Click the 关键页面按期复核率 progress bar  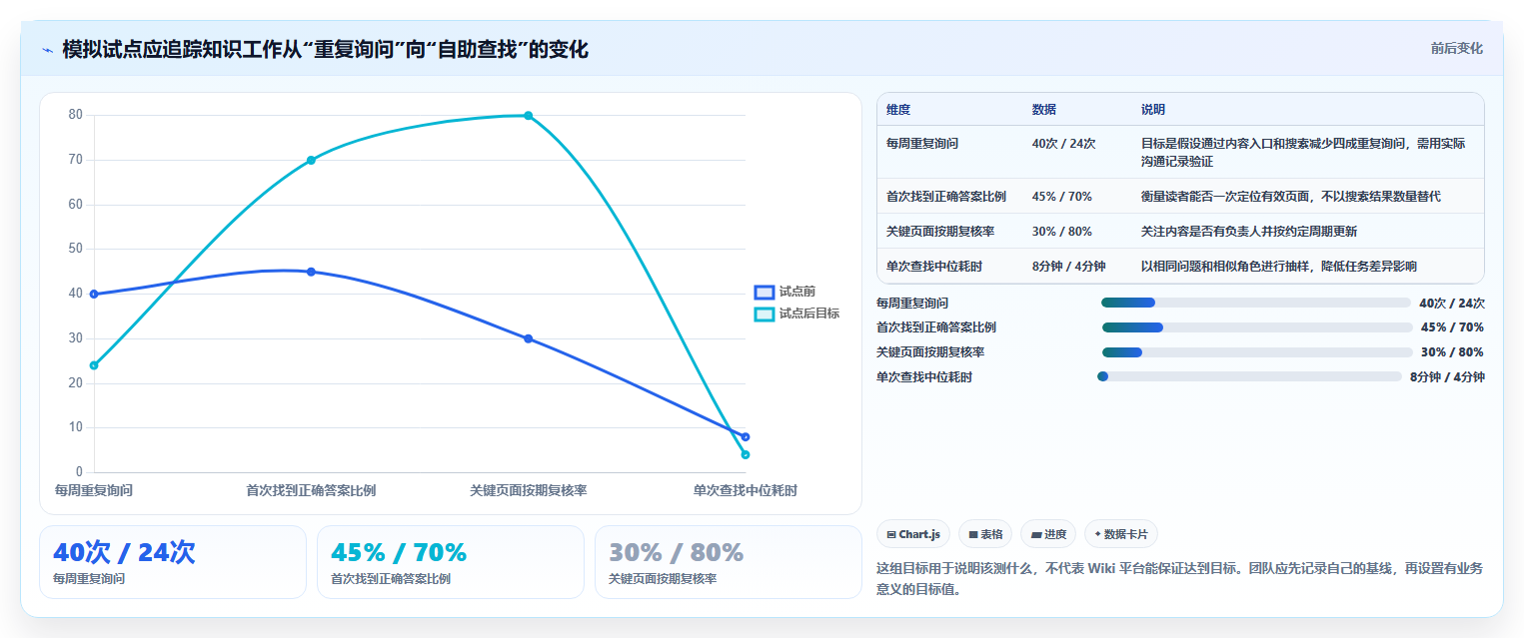pyautogui.click(x=1257, y=352)
